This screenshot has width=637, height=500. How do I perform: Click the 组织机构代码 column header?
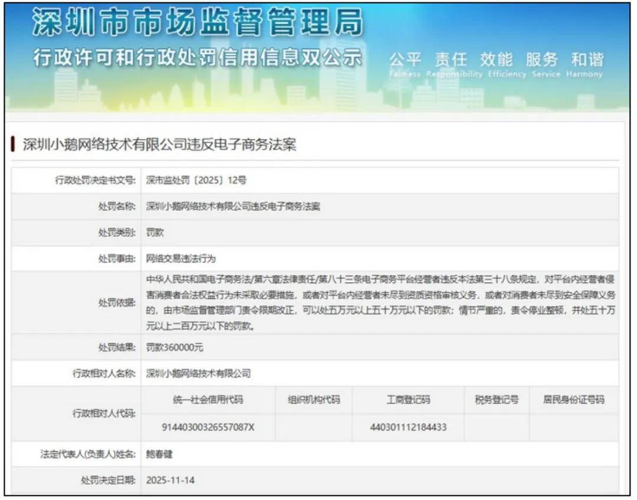pyautogui.click(x=314, y=399)
